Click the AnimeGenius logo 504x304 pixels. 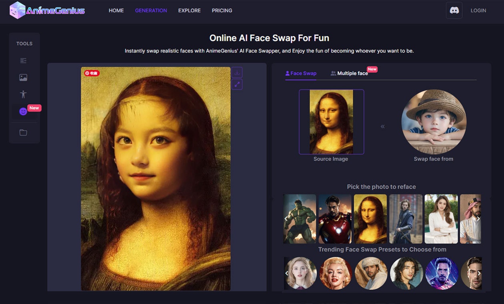point(47,10)
